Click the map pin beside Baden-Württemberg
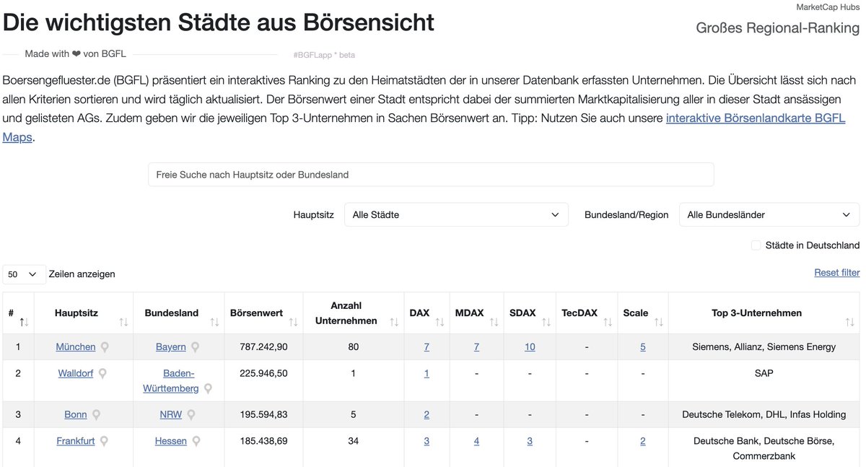This screenshot has width=866, height=467. pyautogui.click(x=208, y=388)
